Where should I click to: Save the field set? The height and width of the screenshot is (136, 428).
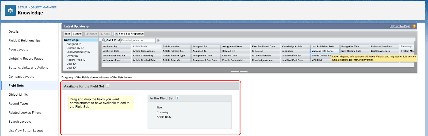click(67, 34)
